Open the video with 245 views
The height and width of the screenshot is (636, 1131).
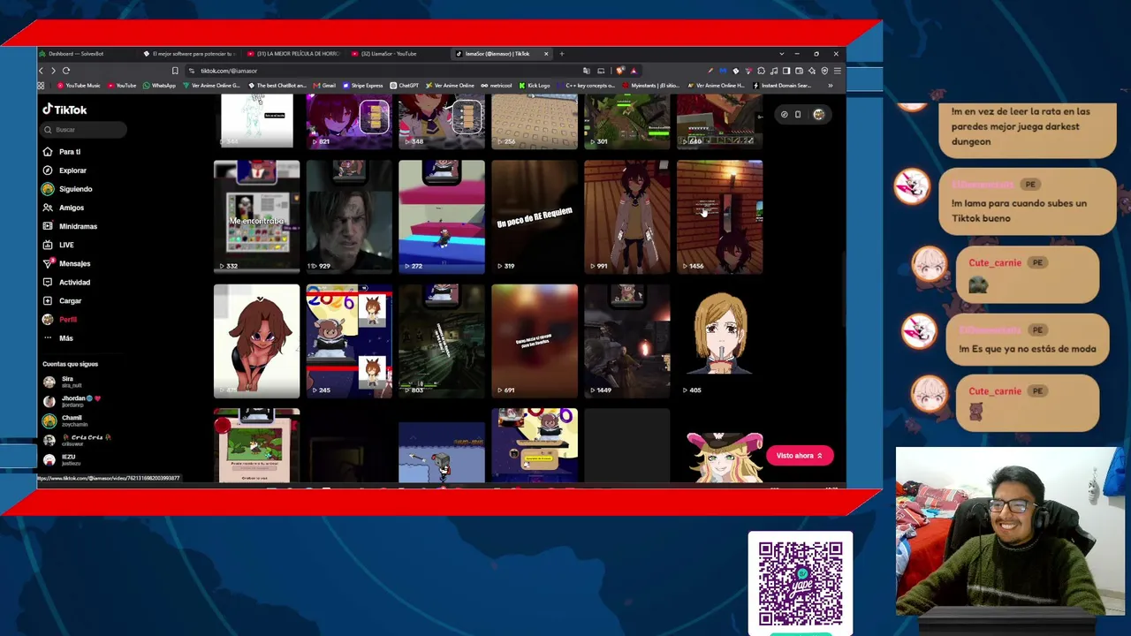click(349, 341)
